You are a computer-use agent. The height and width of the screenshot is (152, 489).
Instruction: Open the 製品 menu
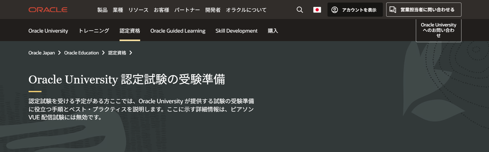(x=102, y=10)
